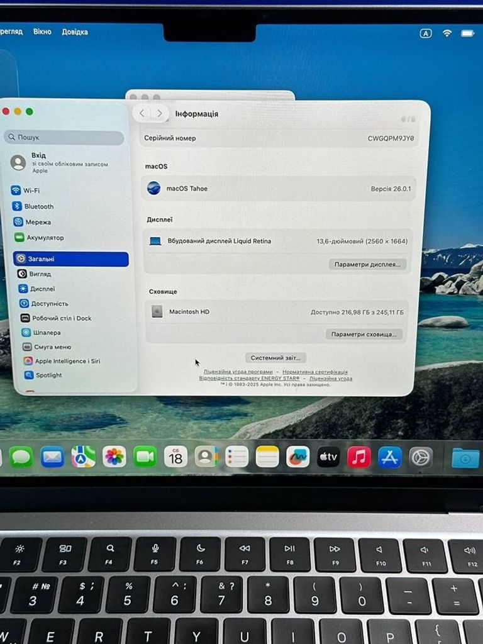The height and width of the screenshot is (644, 483).
Task: Click Параметри дисплея button
Action: click(367, 265)
